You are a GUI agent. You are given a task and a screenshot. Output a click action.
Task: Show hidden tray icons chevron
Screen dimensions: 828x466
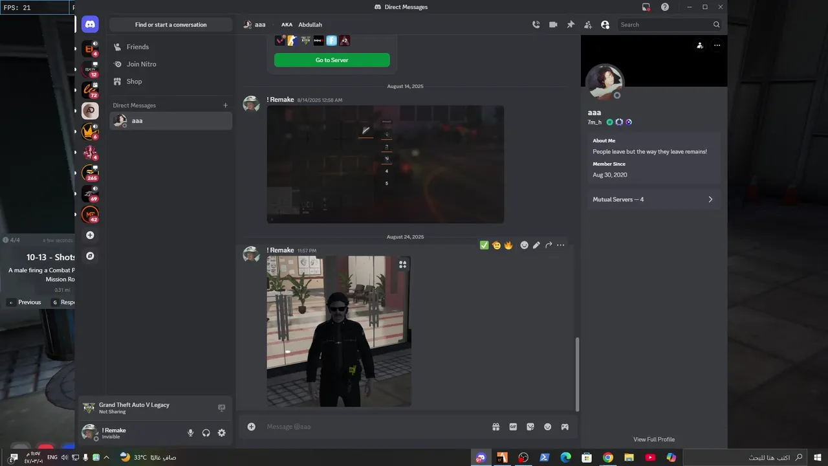tap(106, 458)
